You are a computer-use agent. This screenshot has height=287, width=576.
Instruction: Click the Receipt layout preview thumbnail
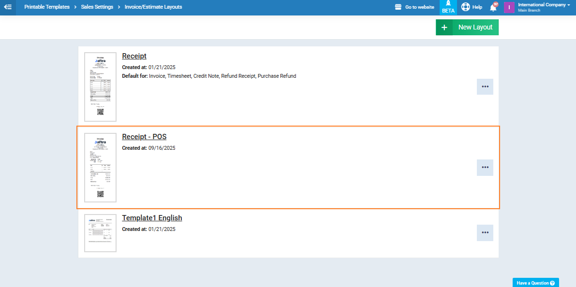point(100,87)
